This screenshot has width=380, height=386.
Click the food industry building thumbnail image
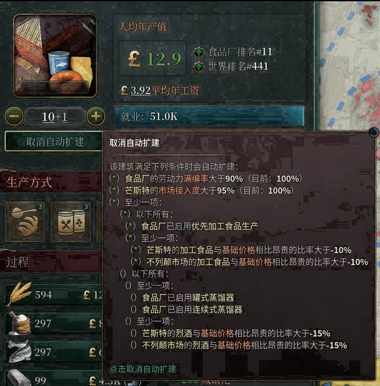point(55,55)
